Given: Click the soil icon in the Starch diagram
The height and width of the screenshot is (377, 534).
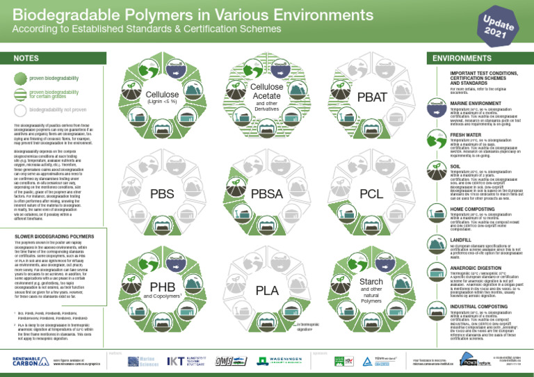Looking at the screenshot, I should pyautogui.click(x=341, y=284).
